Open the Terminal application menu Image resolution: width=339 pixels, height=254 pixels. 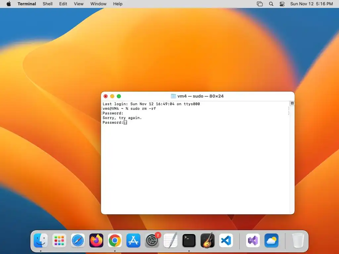pos(27,4)
